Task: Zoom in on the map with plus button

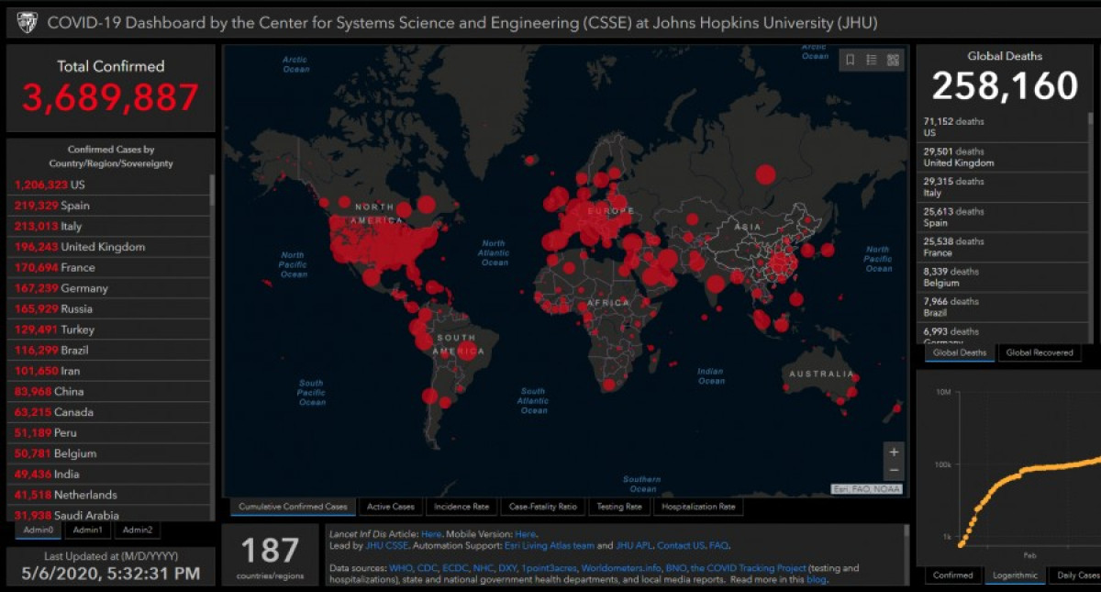Action: click(894, 452)
